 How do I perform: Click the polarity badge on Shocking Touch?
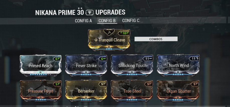tap(148, 59)
